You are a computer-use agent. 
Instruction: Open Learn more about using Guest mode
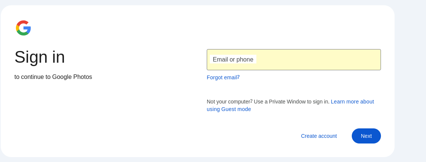click(x=352, y=102)
